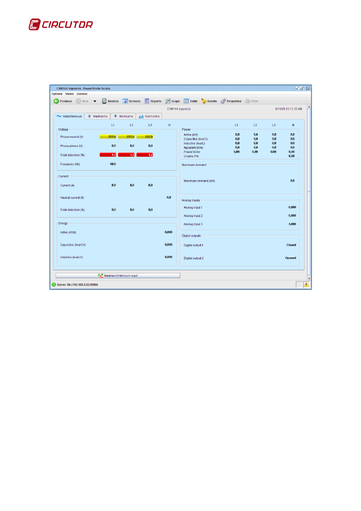The width and height of the screenshot is (361, 511).
Task: Open the Graph toolbar item
Action: (x=173, y=101)
